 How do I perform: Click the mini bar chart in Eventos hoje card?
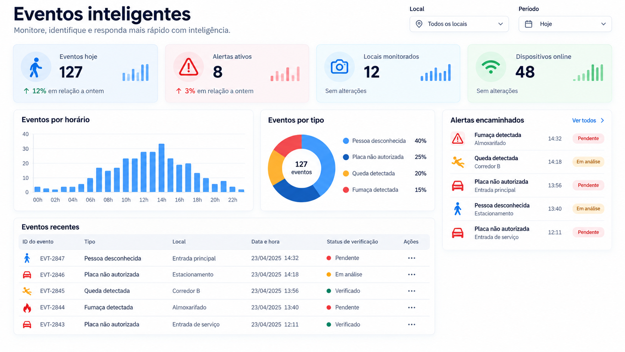(x=135, y=73)
